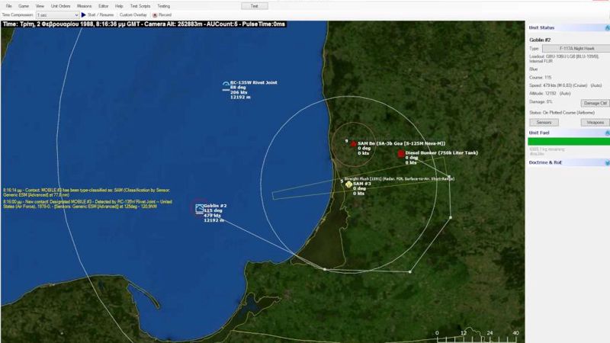The width and height of the screenshot is (610, 343).
Task: Open the Weapons window
Action: 596,123
